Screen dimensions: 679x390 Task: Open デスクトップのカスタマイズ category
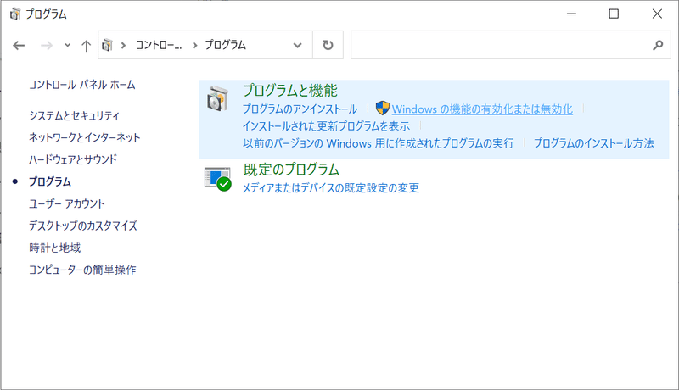point(83,226)
